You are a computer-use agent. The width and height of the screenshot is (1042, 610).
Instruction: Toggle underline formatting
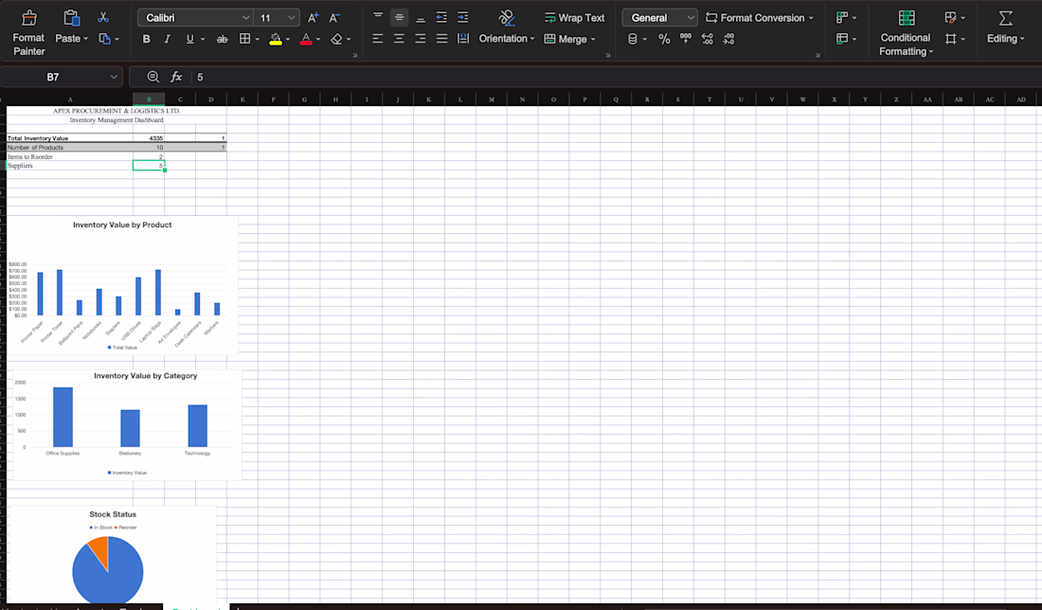(x=190, y=39)
